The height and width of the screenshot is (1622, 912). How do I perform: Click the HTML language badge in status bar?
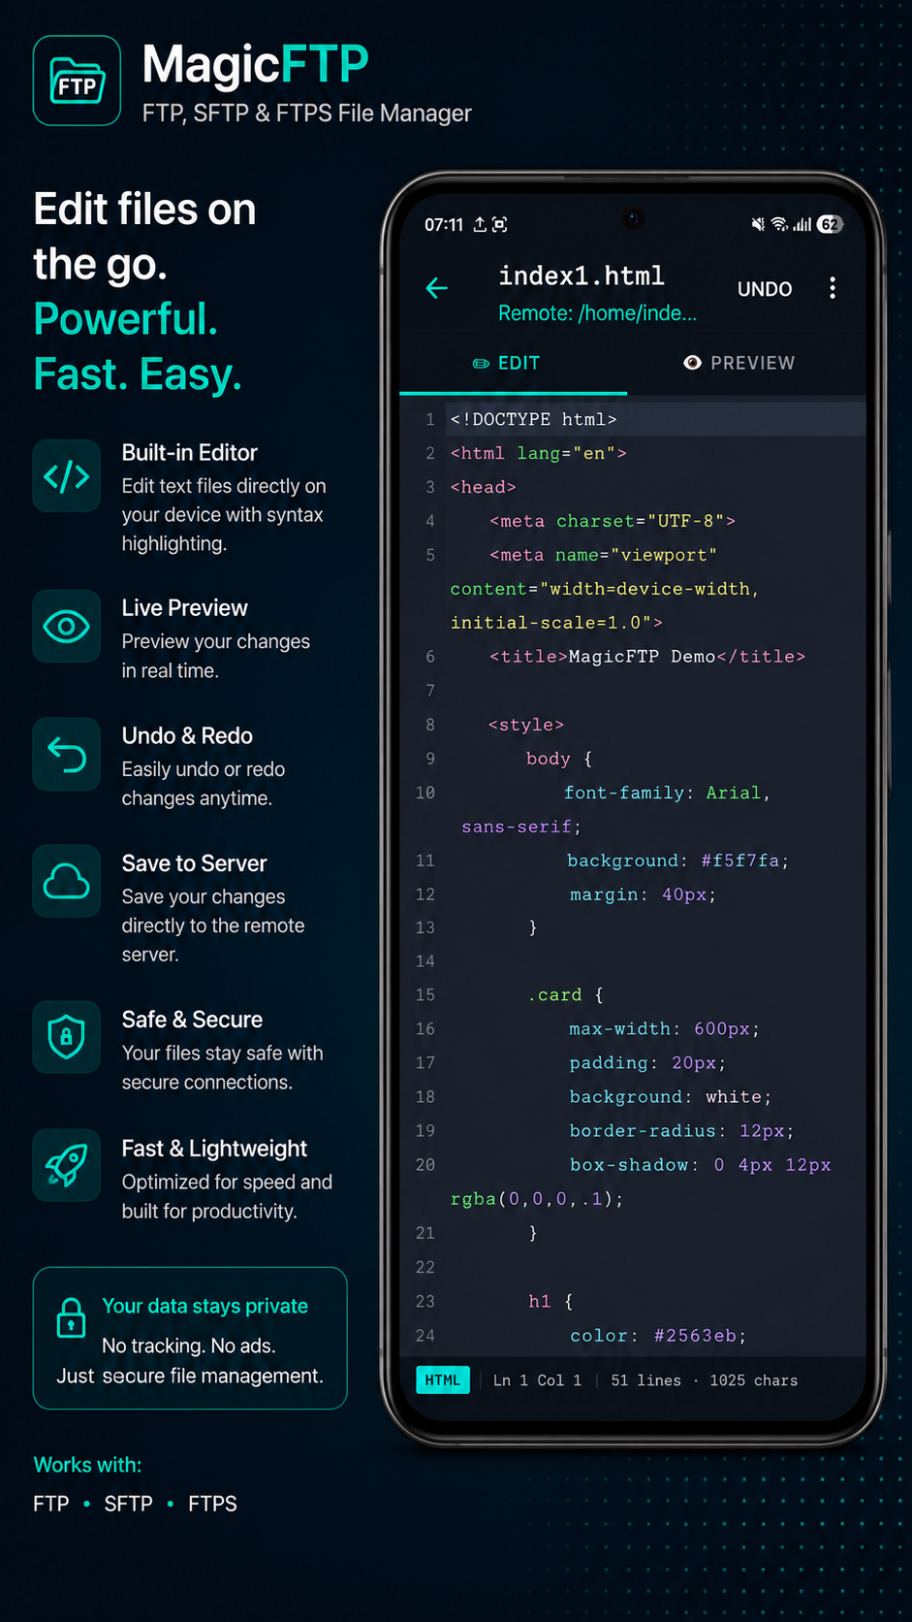pos(443,1380)
